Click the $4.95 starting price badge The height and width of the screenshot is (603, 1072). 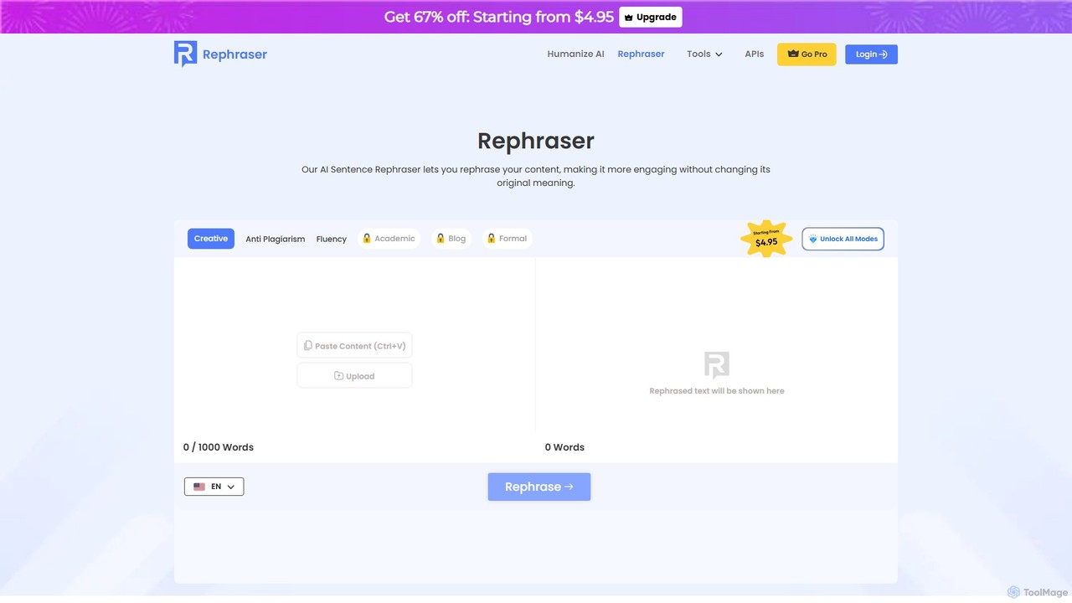coord(766,239)
